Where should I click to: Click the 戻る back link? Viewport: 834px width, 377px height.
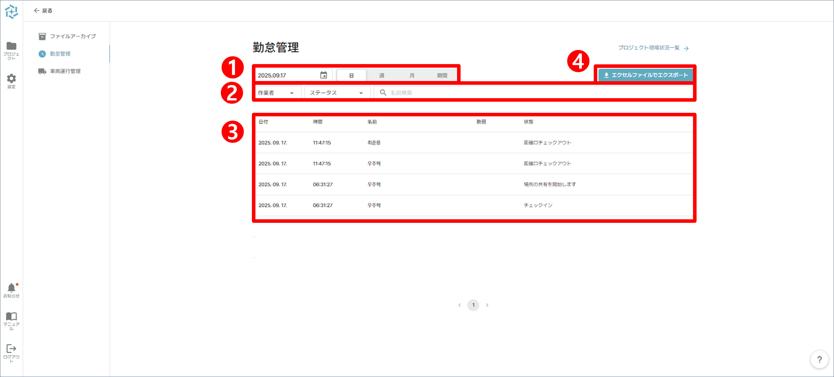point(43,11)
